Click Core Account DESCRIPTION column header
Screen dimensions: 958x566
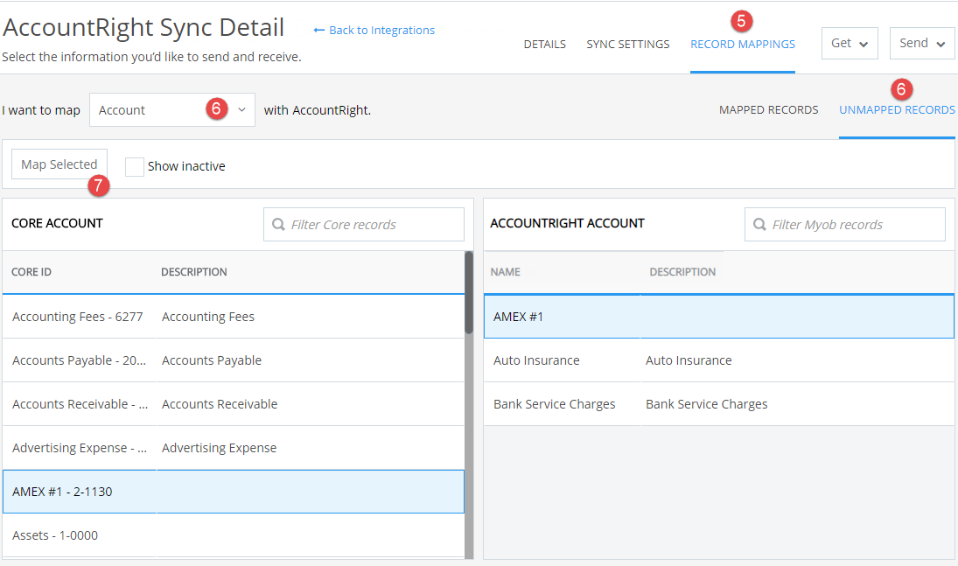tap(193, 272)
